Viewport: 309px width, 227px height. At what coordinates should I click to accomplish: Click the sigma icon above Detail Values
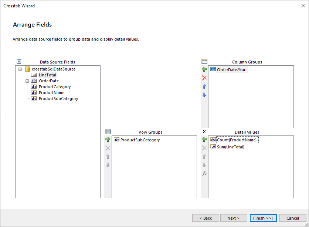click(x=204, y=131)
